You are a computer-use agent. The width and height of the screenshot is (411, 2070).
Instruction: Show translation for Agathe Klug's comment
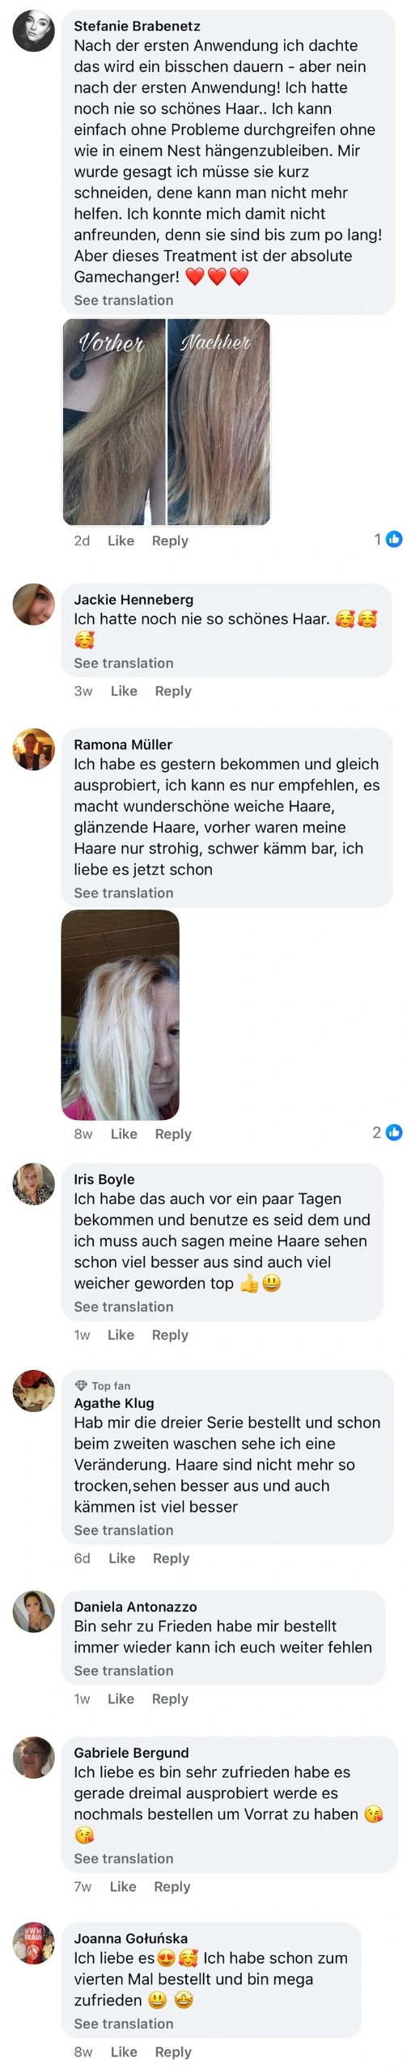point(124,1529)
